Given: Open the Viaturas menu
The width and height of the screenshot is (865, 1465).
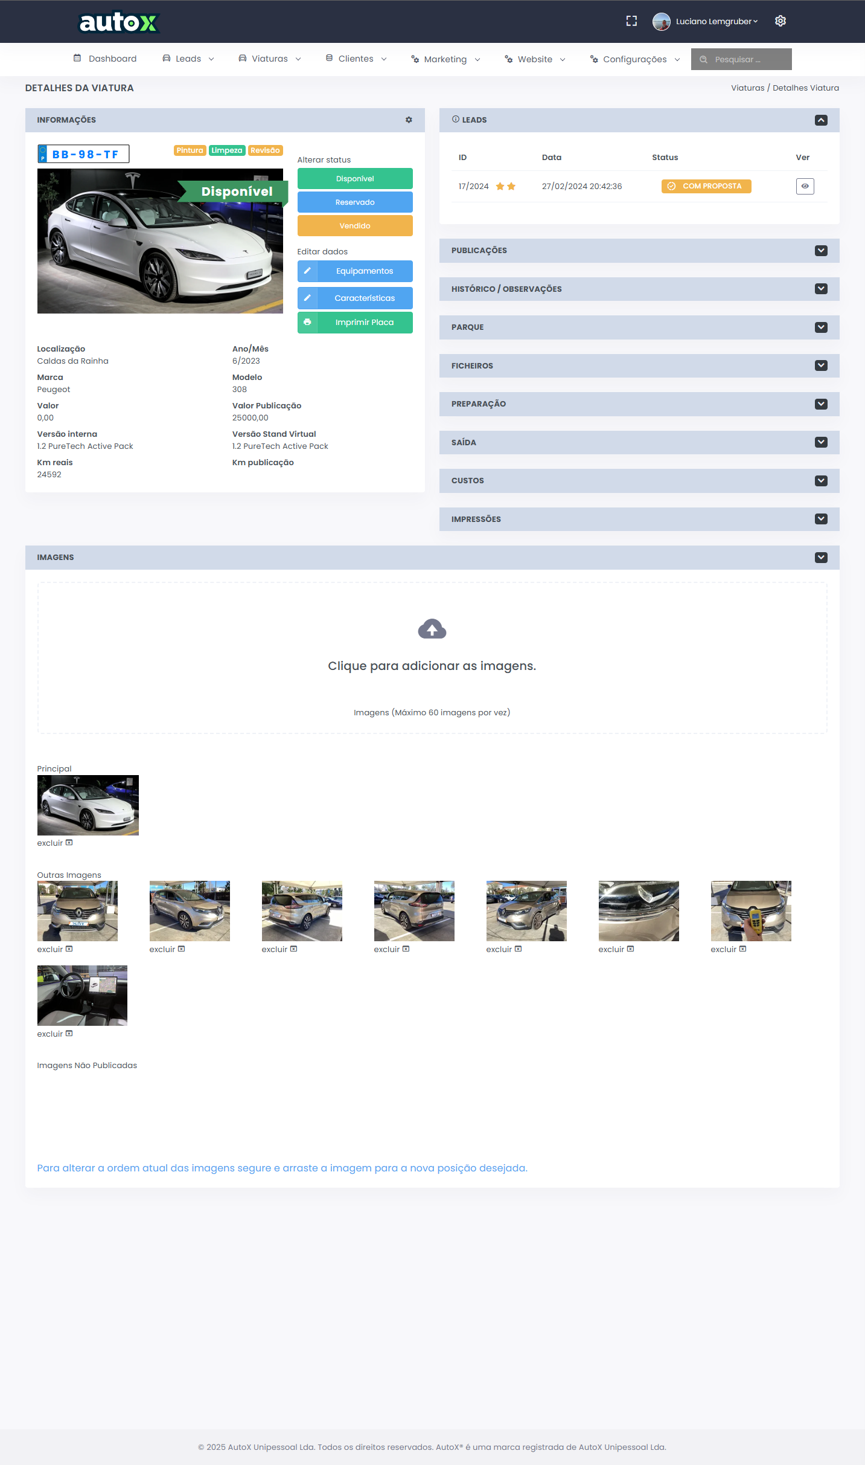Looking at the screenshot, I should (x=270, y=59).
